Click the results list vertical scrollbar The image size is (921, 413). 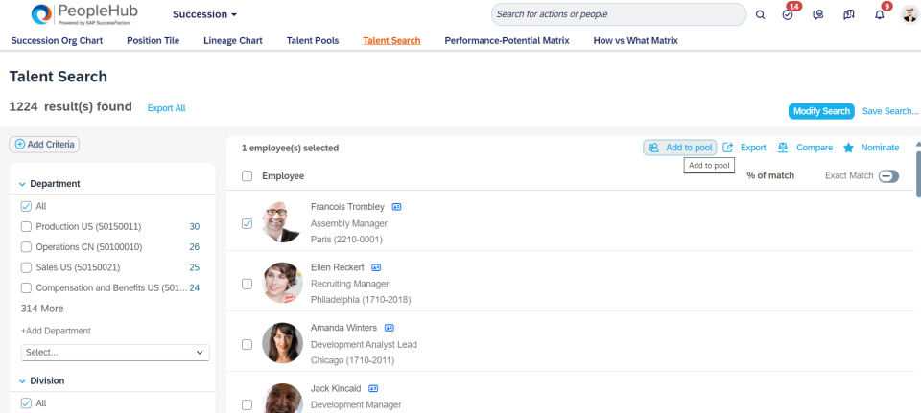click(918, 173)
